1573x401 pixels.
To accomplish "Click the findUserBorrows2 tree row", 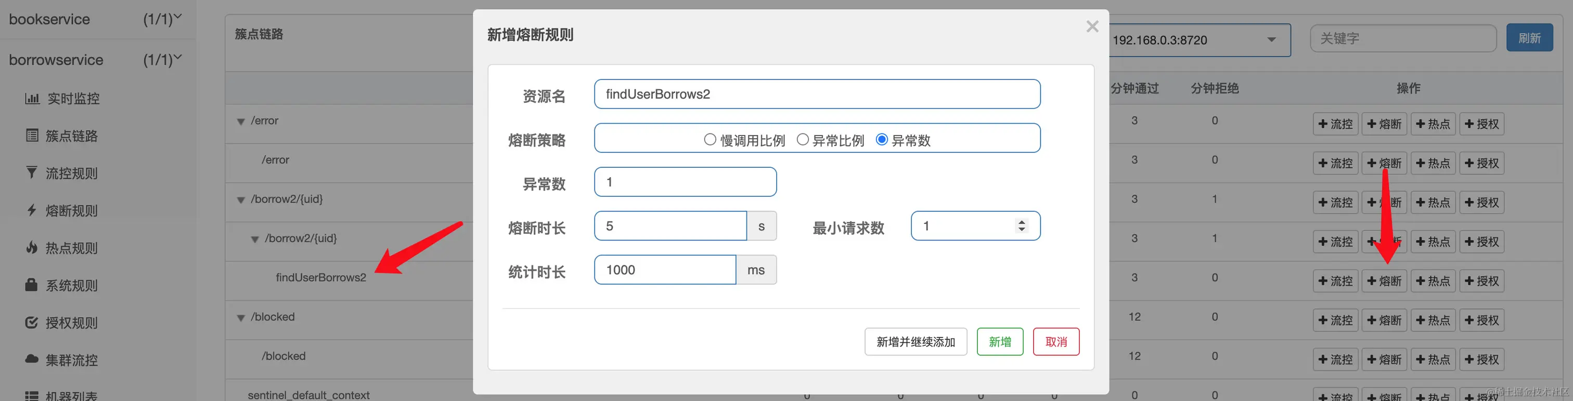I will coord(320,278).
